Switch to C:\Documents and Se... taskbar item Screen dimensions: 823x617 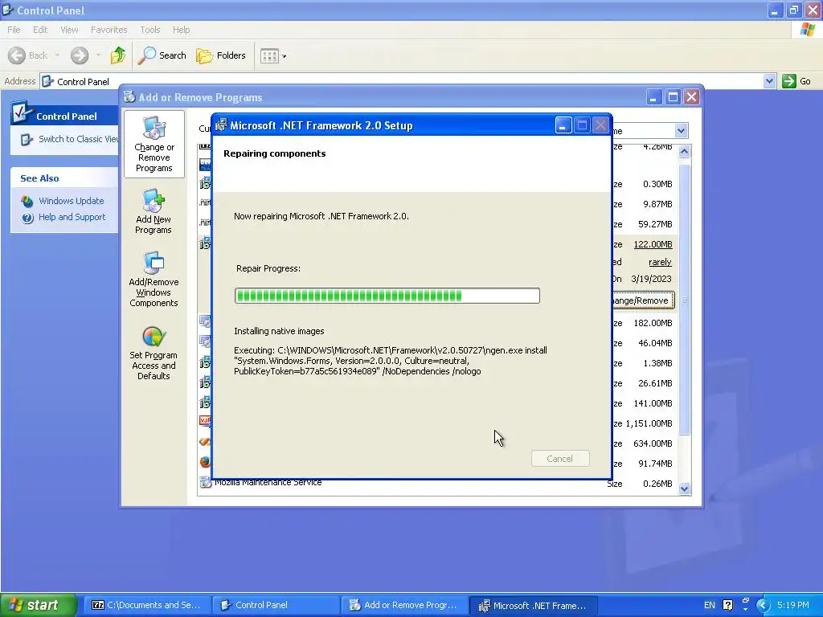tap(146, 605)
